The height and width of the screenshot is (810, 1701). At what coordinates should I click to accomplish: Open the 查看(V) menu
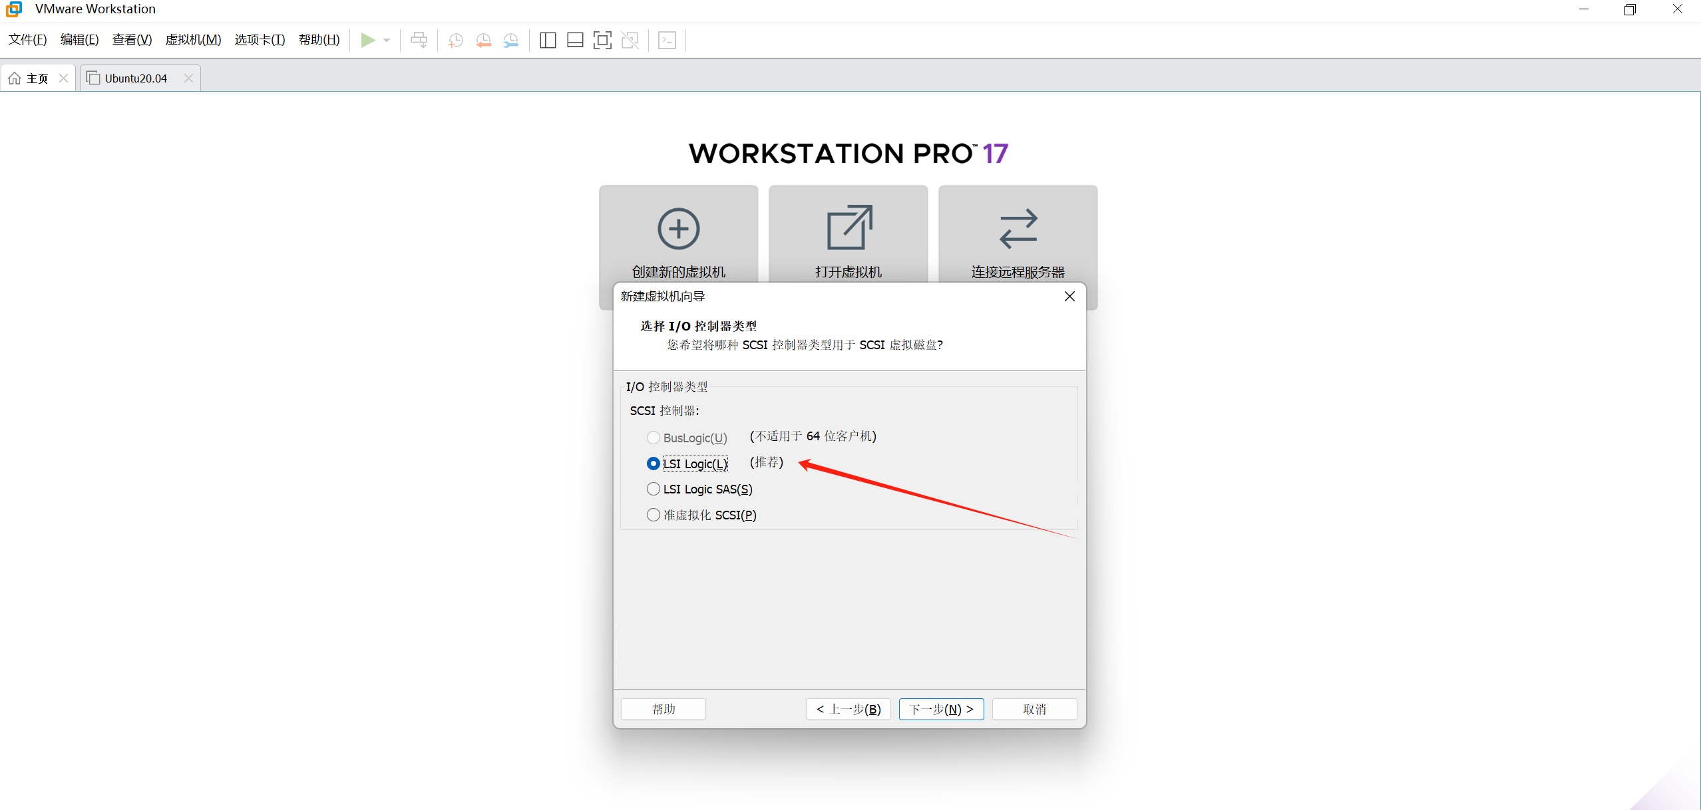point(132,40)
